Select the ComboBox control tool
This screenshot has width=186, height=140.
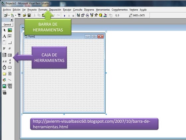4,55
